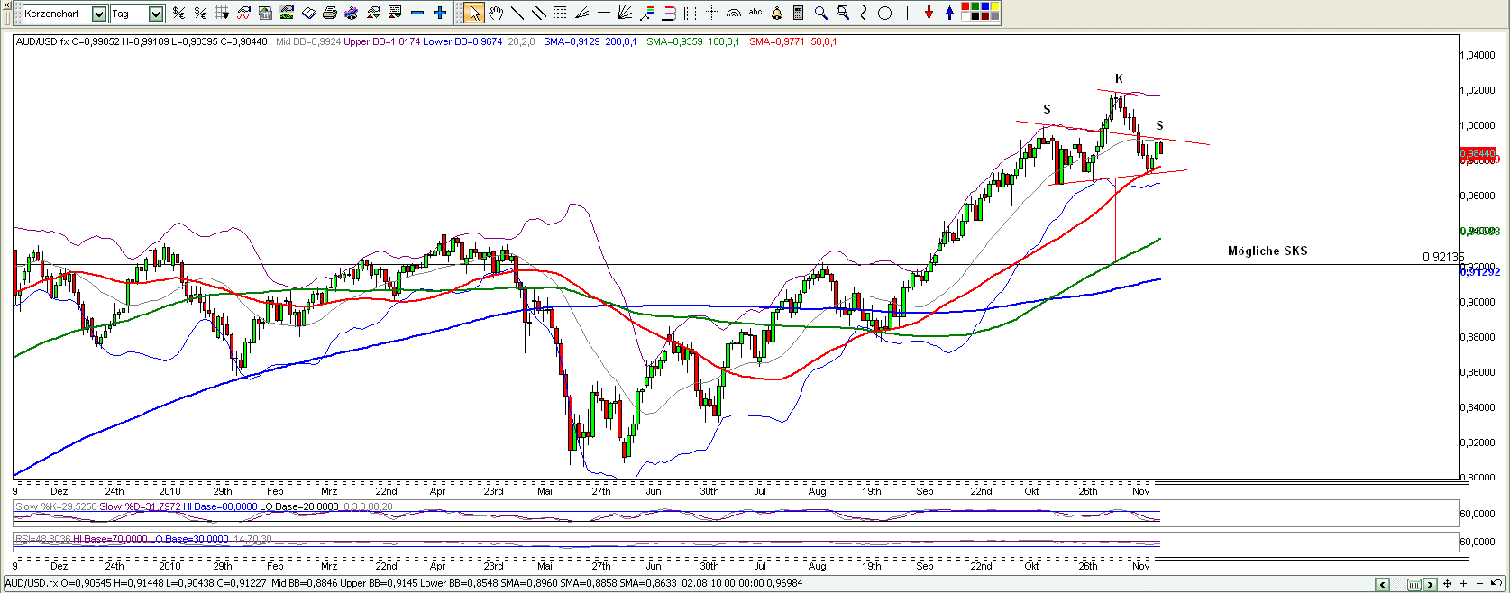Screen dimensions: 1510x593
Task: Select the dotted horizontal lines tool
Action: pos(560,13)
